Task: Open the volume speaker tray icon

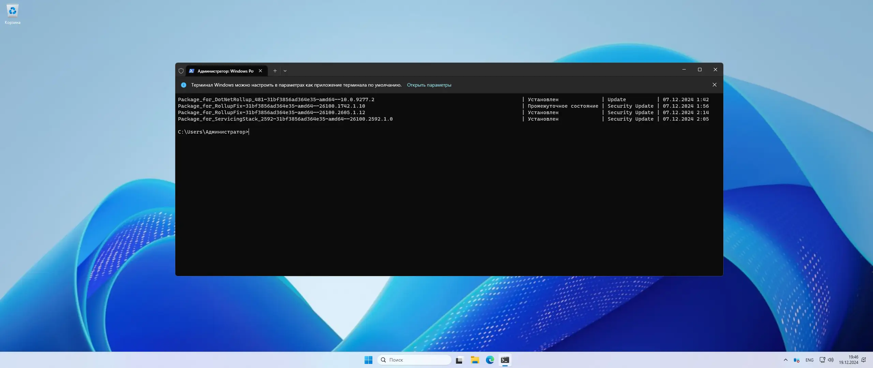Action: [x=831, y=360]
